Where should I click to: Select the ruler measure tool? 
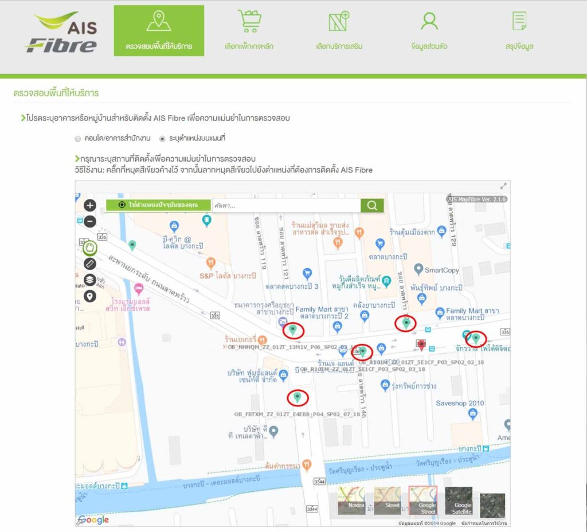90,264
